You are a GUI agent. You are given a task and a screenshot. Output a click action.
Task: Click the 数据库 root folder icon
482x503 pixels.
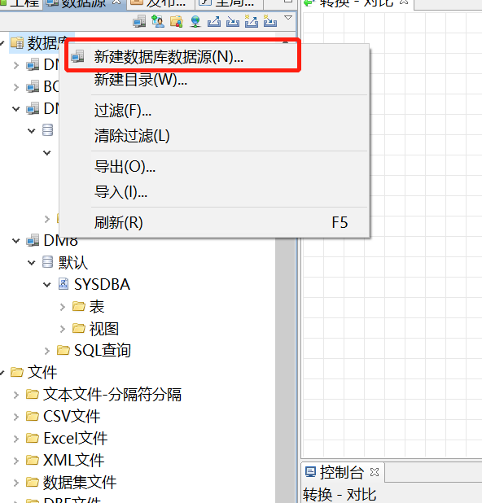17,42
